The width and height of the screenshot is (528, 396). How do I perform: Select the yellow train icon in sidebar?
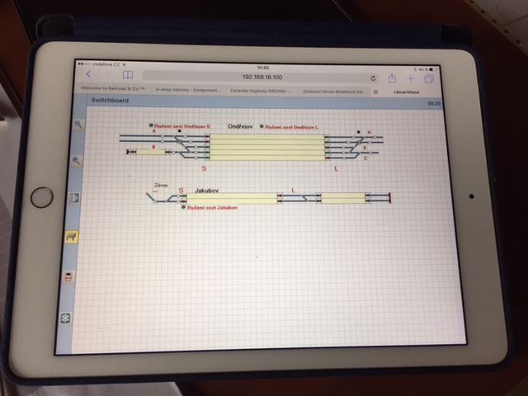pos(72,237)
